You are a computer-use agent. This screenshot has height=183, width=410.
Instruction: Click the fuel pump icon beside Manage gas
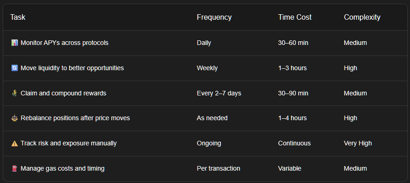point(15,169)
